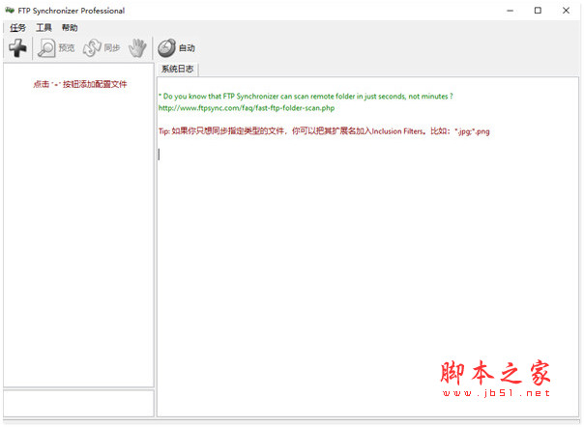
Task: Maximize the FTP Synchronizer window
Action: coord(538,11)
